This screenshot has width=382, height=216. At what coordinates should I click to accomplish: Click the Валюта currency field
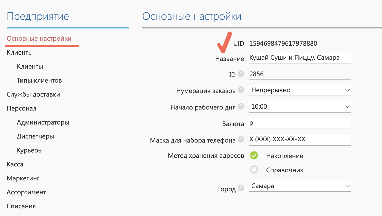click(300, 123)
